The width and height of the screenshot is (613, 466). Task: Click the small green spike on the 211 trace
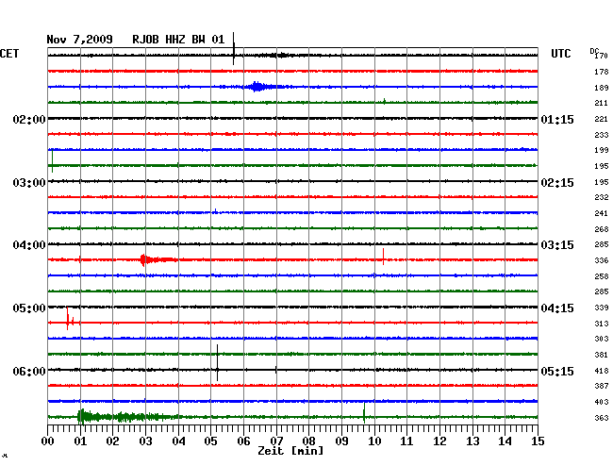tap(384, 101)
